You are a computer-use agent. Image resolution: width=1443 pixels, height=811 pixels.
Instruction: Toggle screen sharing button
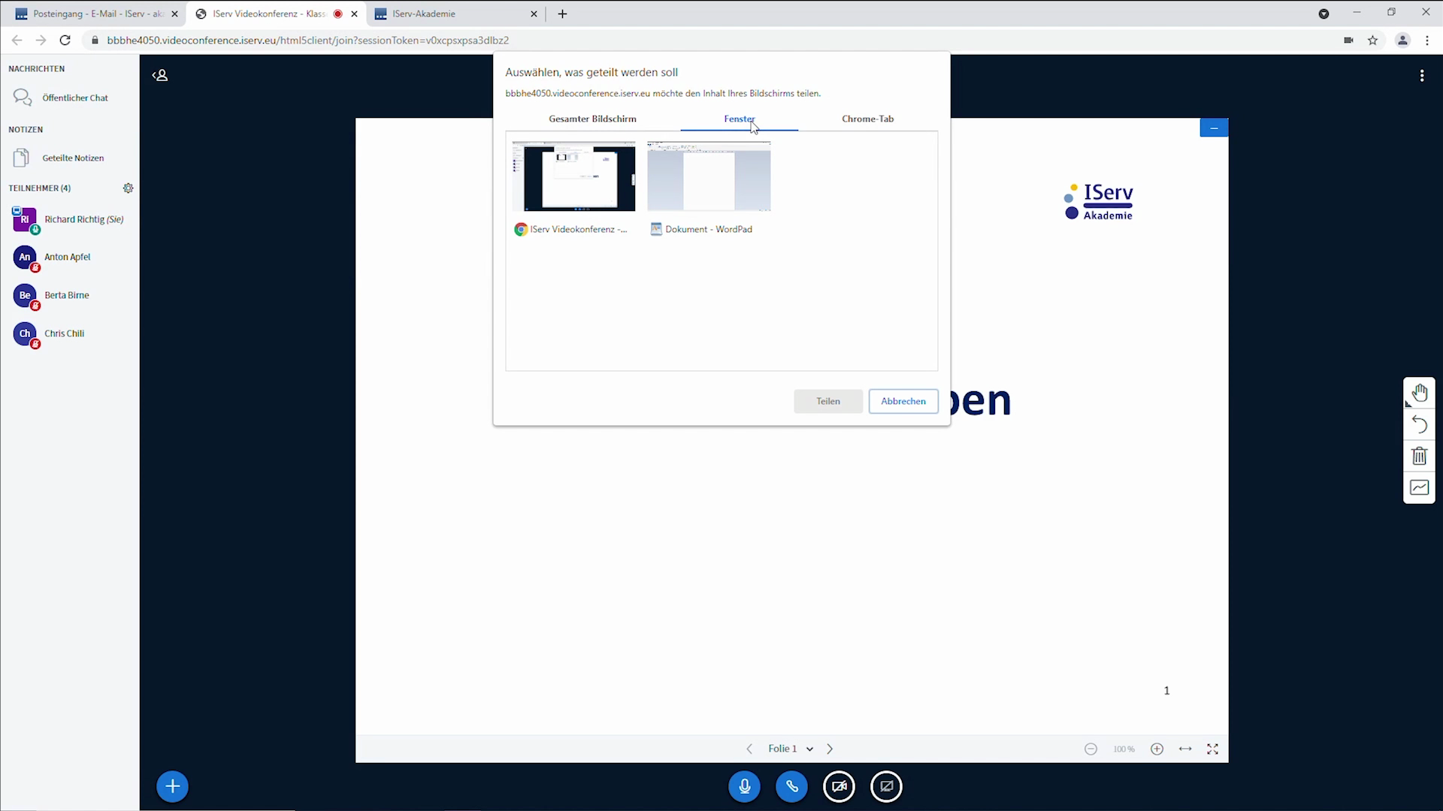point(886,786)
